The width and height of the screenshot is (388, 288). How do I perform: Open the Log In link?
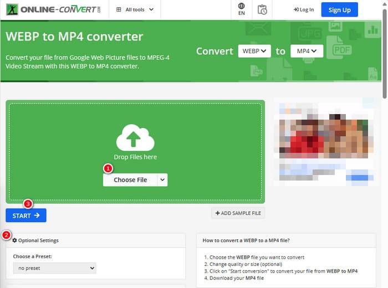304,9
